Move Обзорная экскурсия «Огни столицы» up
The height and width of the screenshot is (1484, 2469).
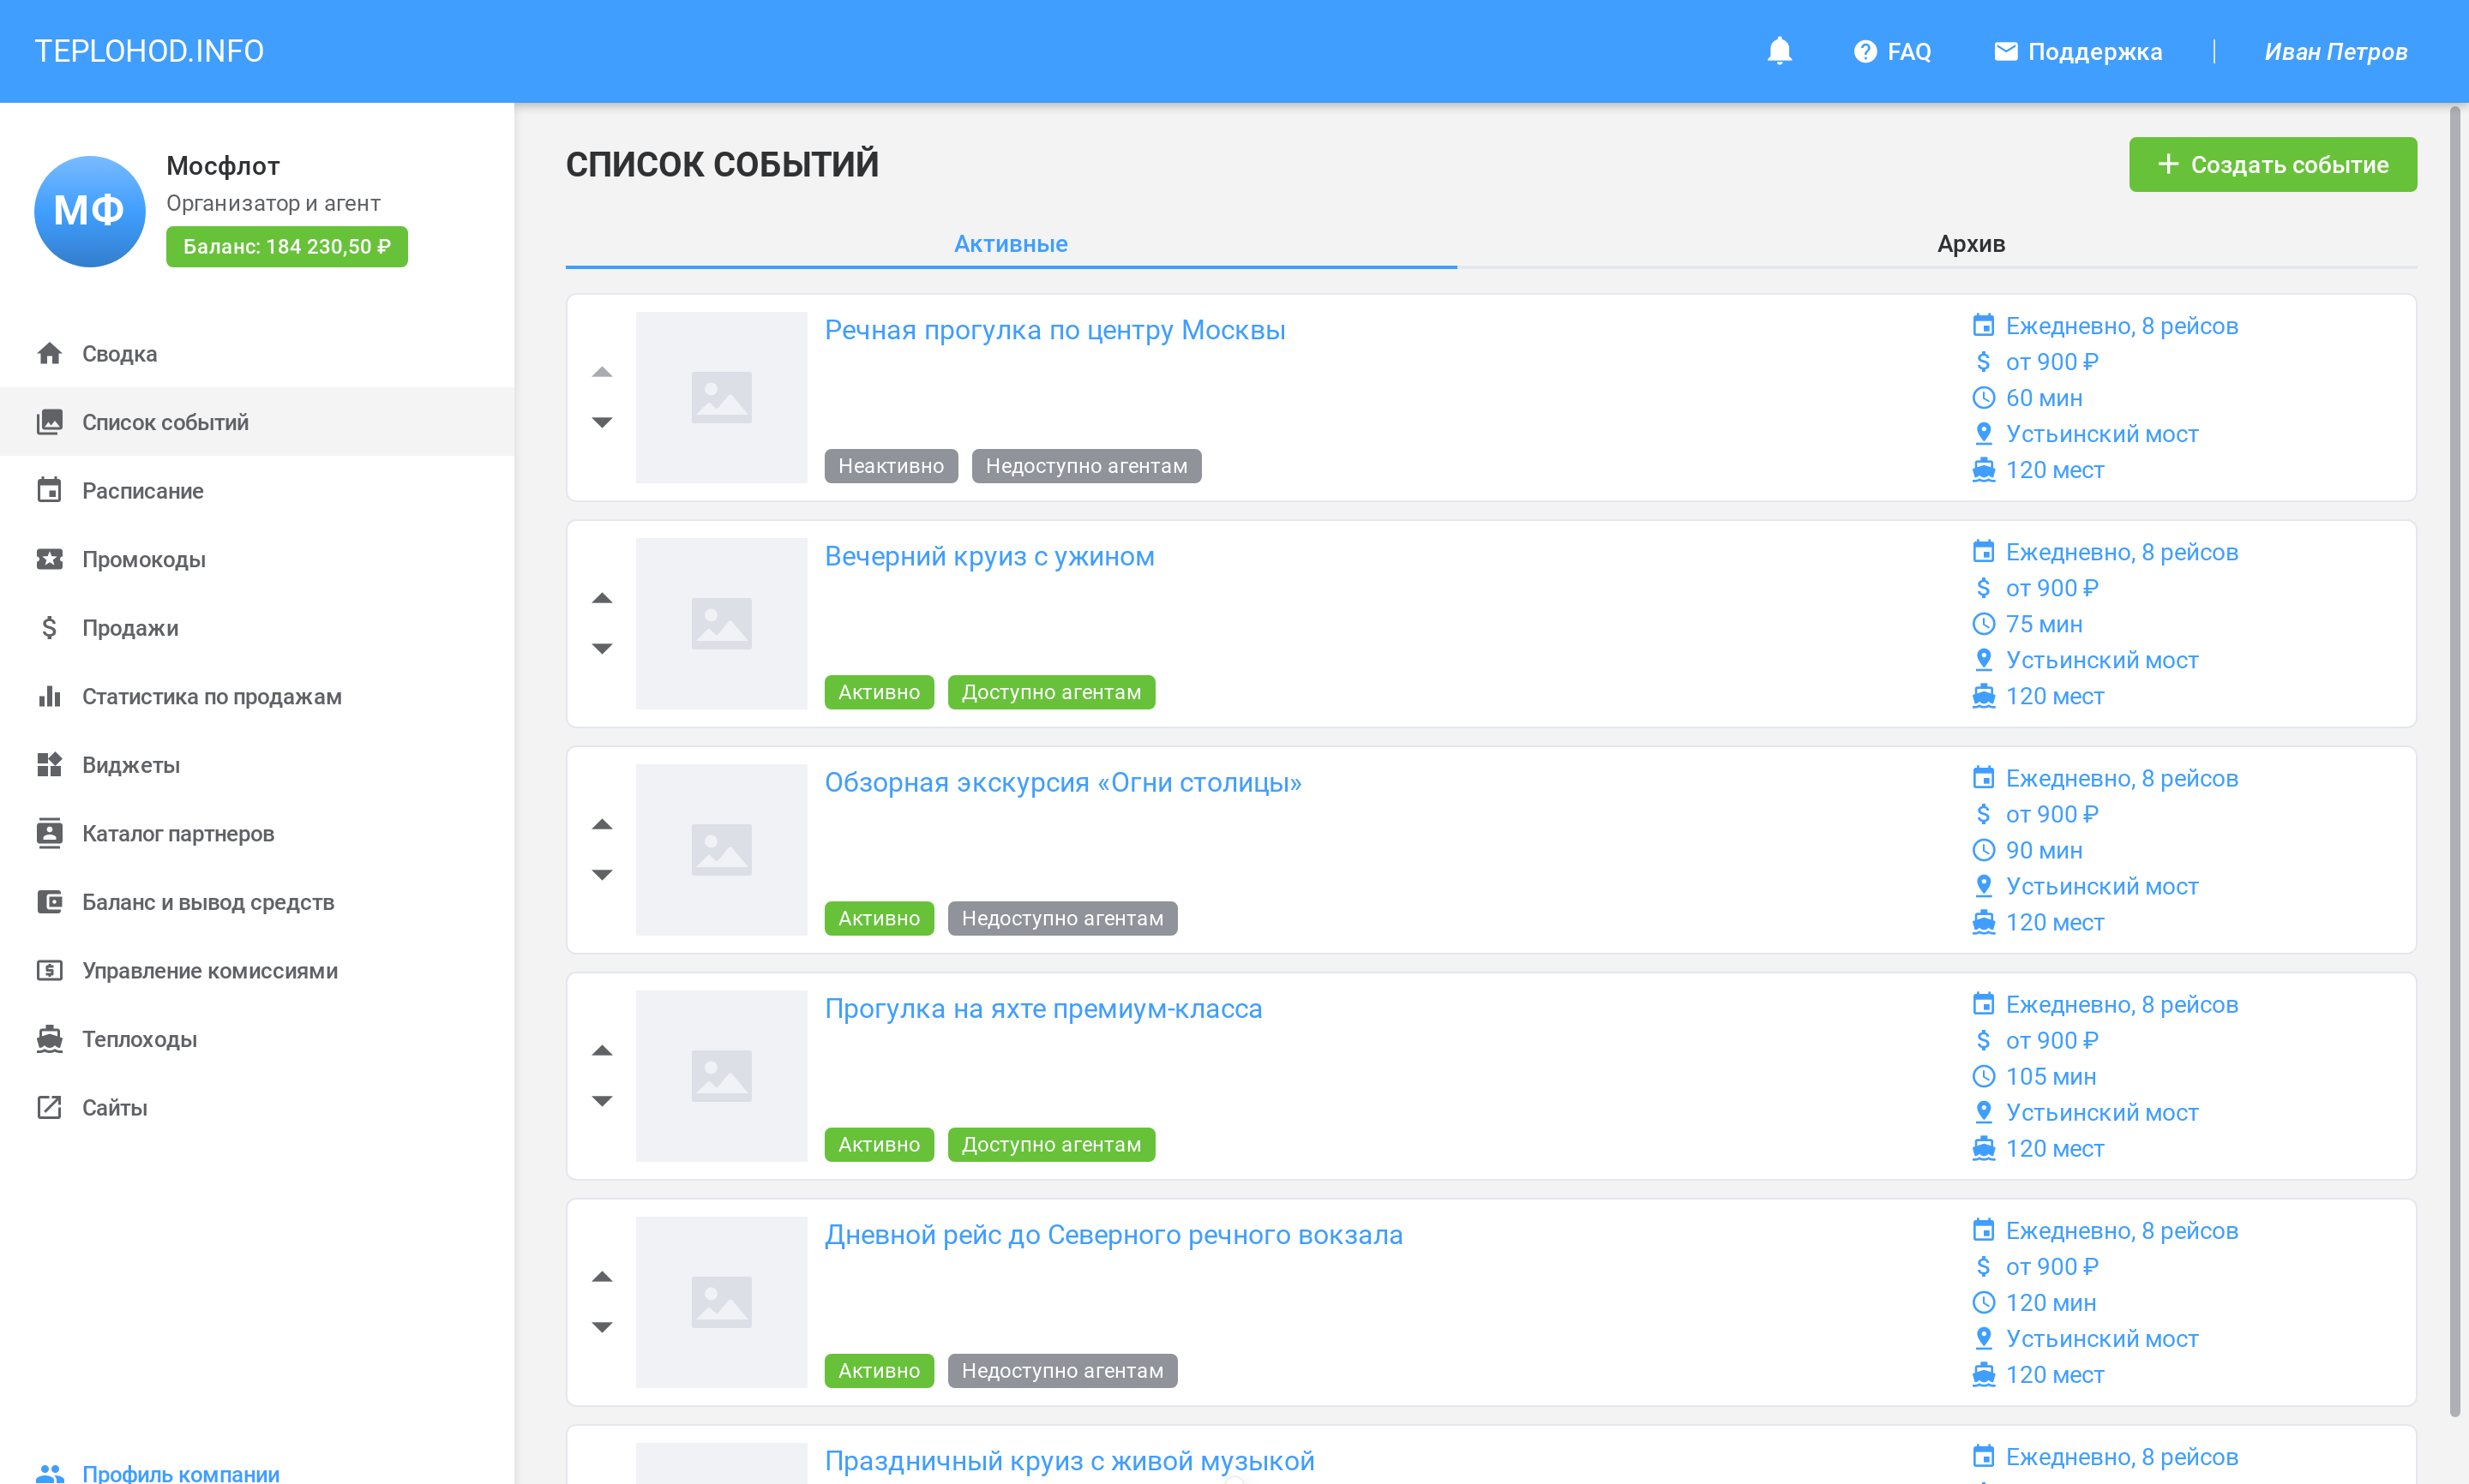click(601, 824)
